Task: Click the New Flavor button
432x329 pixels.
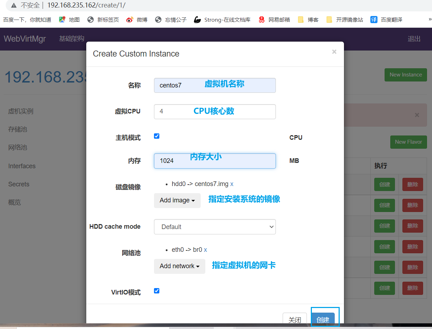Action: 408,142
